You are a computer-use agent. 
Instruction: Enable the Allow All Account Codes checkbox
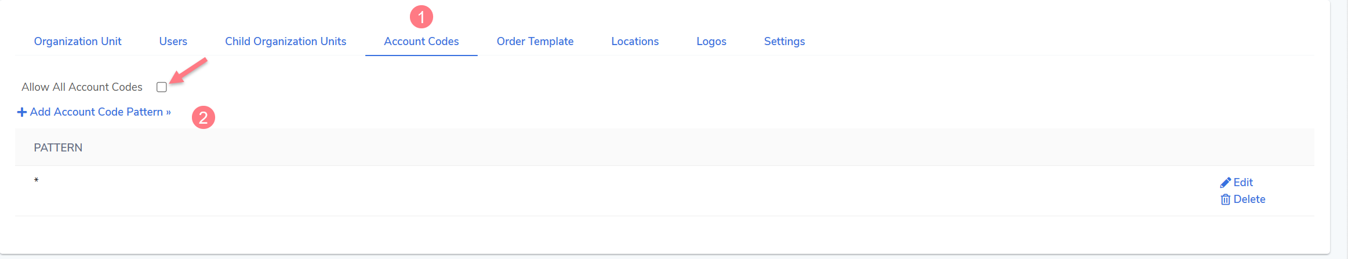click(x=162, y=87)
